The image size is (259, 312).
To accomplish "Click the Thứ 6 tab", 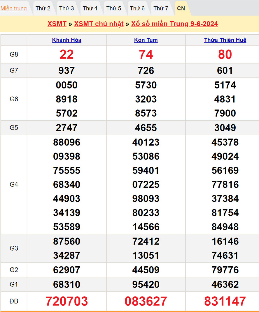I will click(137, 8).
